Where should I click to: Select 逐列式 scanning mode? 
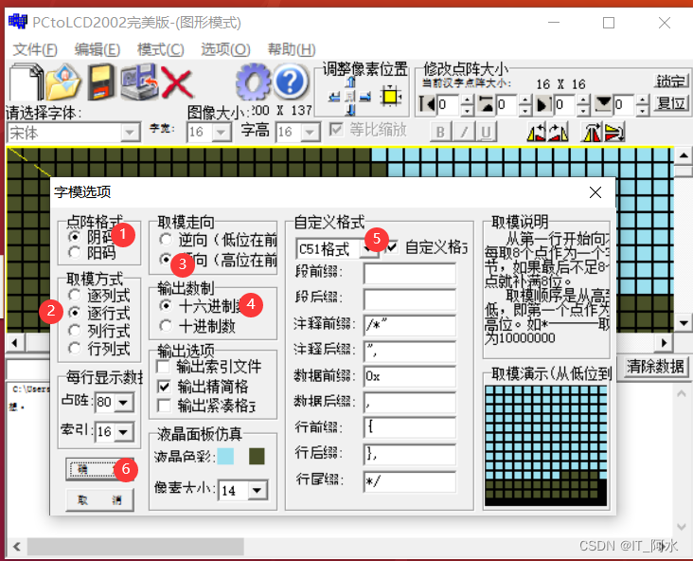(75, 295)
